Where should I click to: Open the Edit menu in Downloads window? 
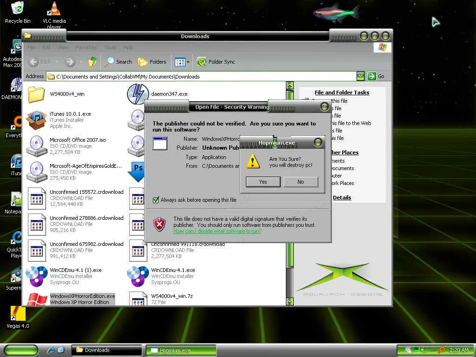click(x=46, y=47)
